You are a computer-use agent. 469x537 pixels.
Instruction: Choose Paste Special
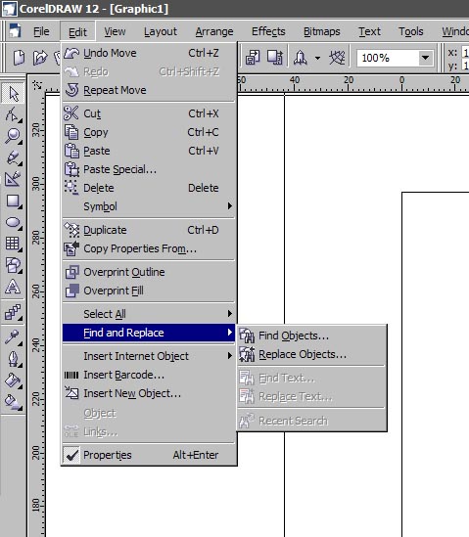coord(149,169)
